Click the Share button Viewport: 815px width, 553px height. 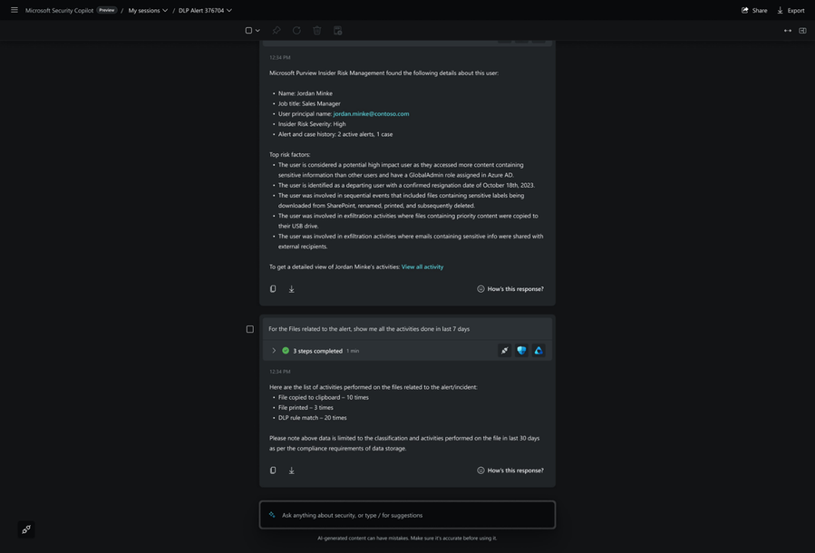[754, 10]
